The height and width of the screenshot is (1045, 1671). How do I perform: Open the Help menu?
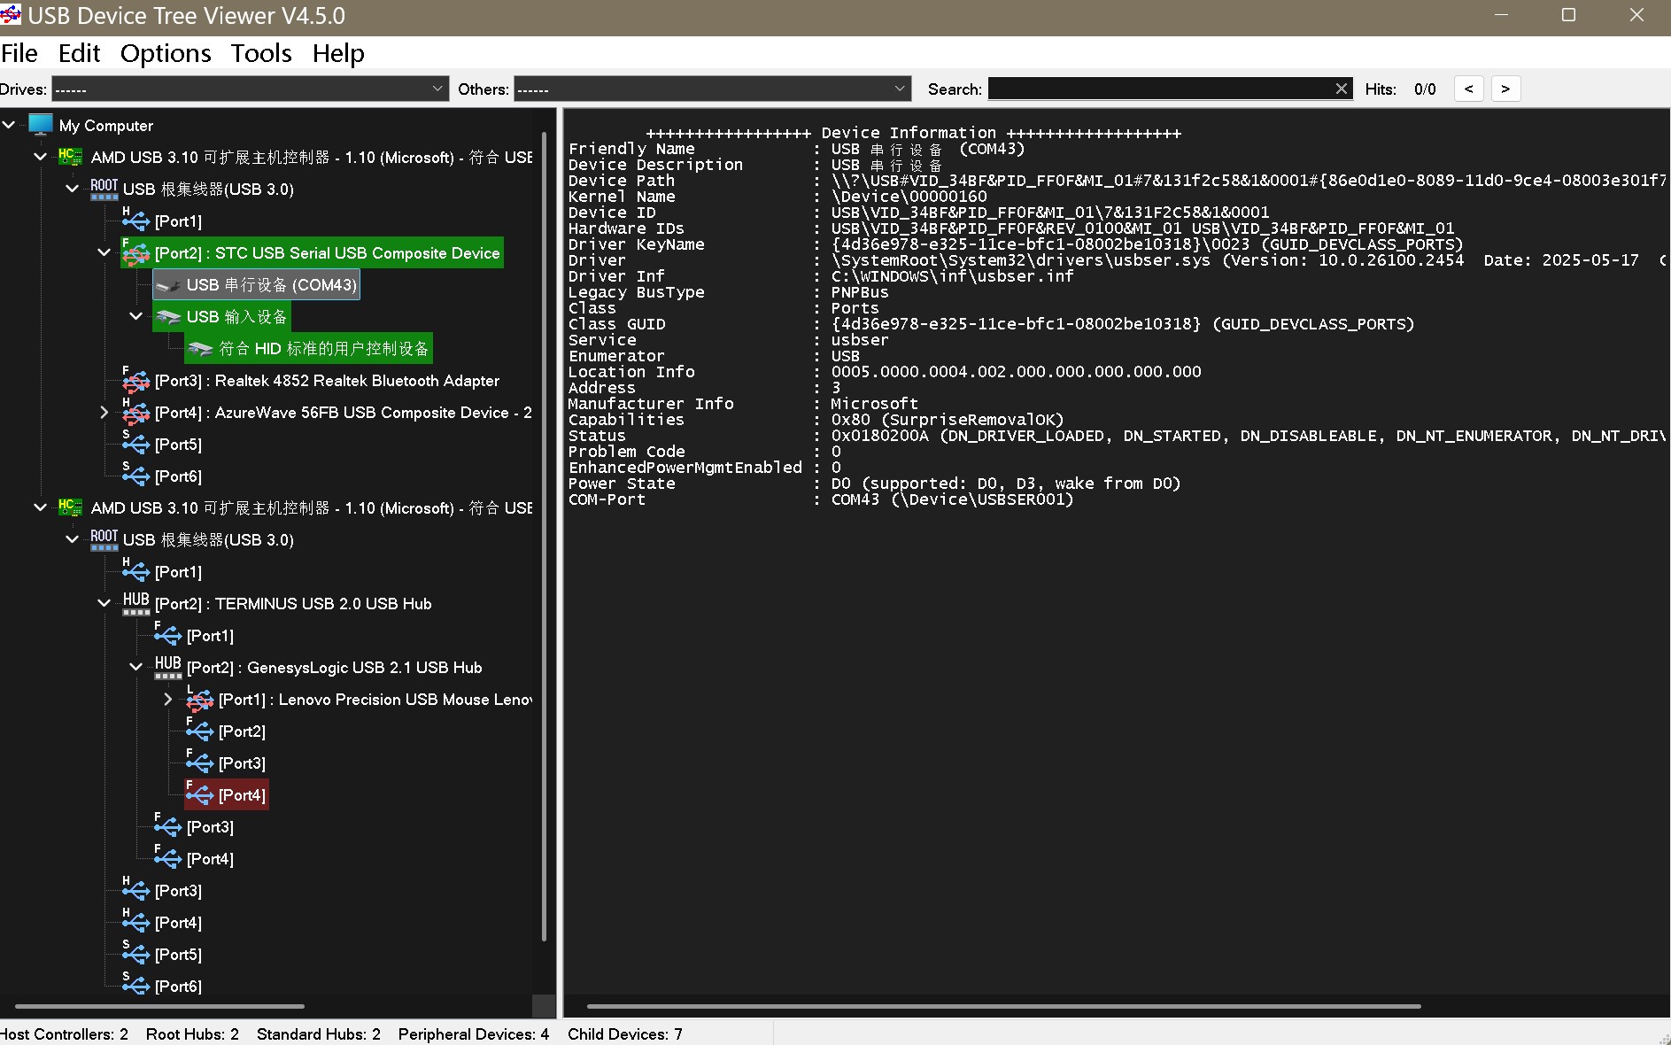[338, 53]
